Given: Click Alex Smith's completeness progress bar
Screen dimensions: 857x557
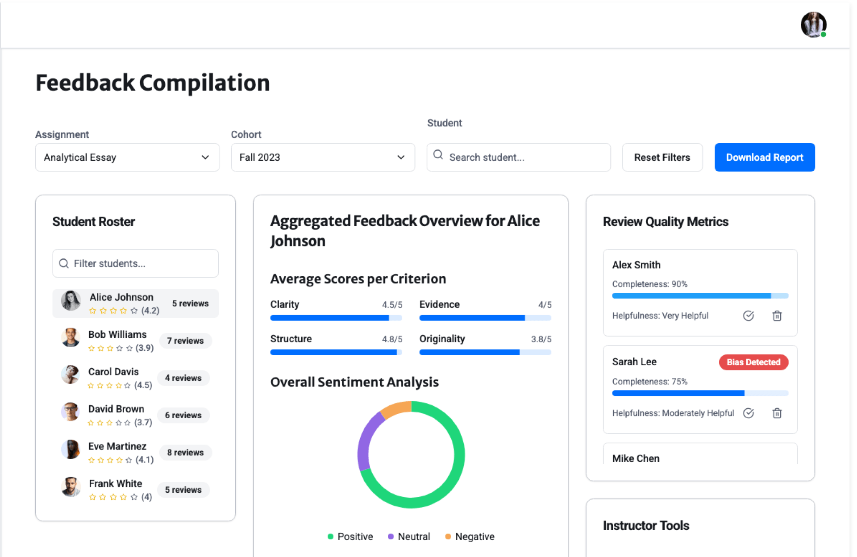Looking at the screenshot, I should click(x=700, y=295).
